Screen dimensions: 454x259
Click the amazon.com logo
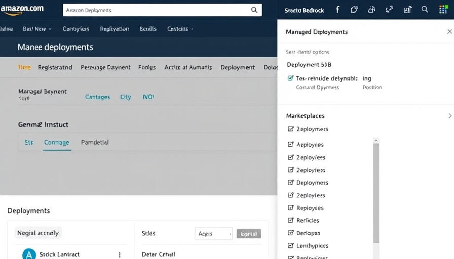click(x=22, y=10)
